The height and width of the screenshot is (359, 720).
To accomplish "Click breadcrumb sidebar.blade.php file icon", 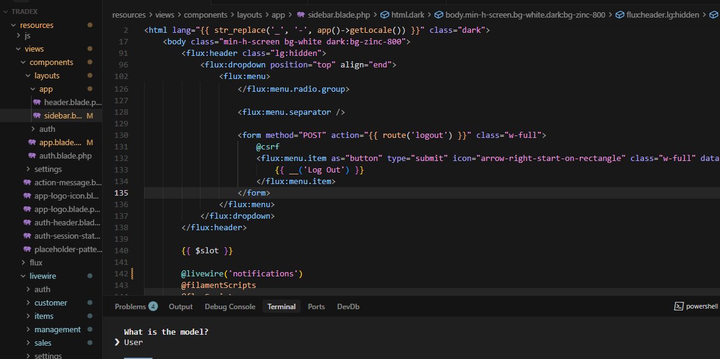I will 301,15.
